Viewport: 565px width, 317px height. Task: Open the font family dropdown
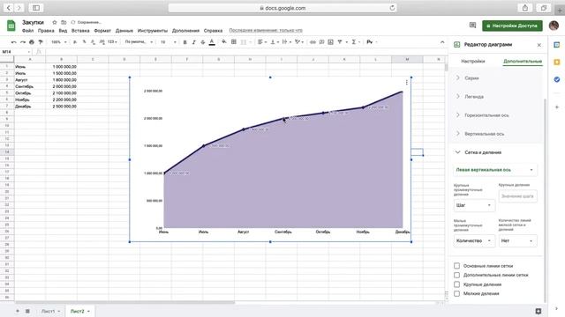coord(139,42)
